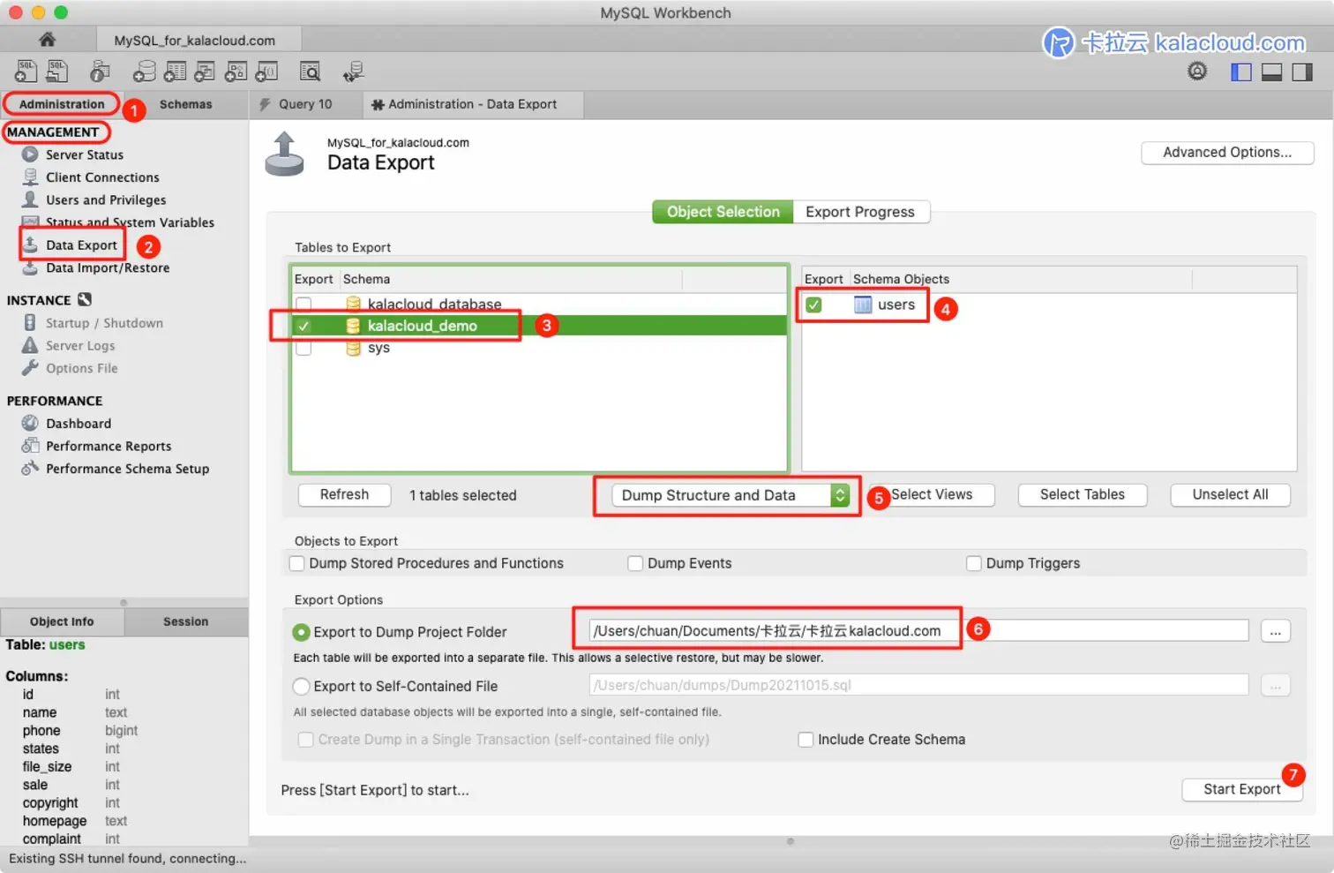The image size is (1334, 873).
Task: Search table data toolbar icon
Action: point(310,71)
